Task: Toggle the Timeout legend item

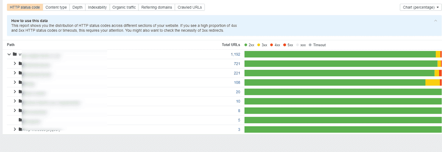Action: click(x=317, y=45)
